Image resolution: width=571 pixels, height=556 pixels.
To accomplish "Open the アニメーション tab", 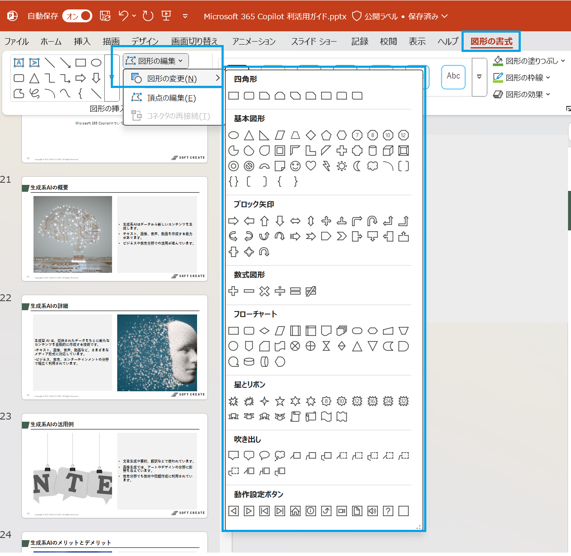I will (x=254, y=41).
